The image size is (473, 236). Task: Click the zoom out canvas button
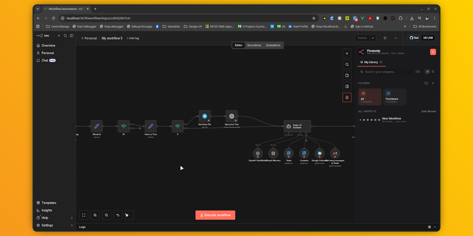(107, 215)
